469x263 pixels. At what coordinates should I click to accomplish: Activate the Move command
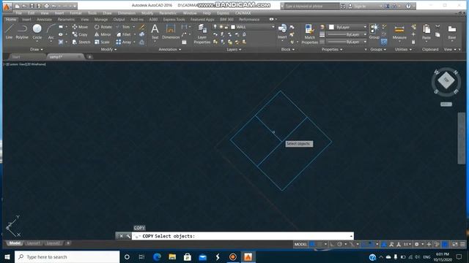80,27
